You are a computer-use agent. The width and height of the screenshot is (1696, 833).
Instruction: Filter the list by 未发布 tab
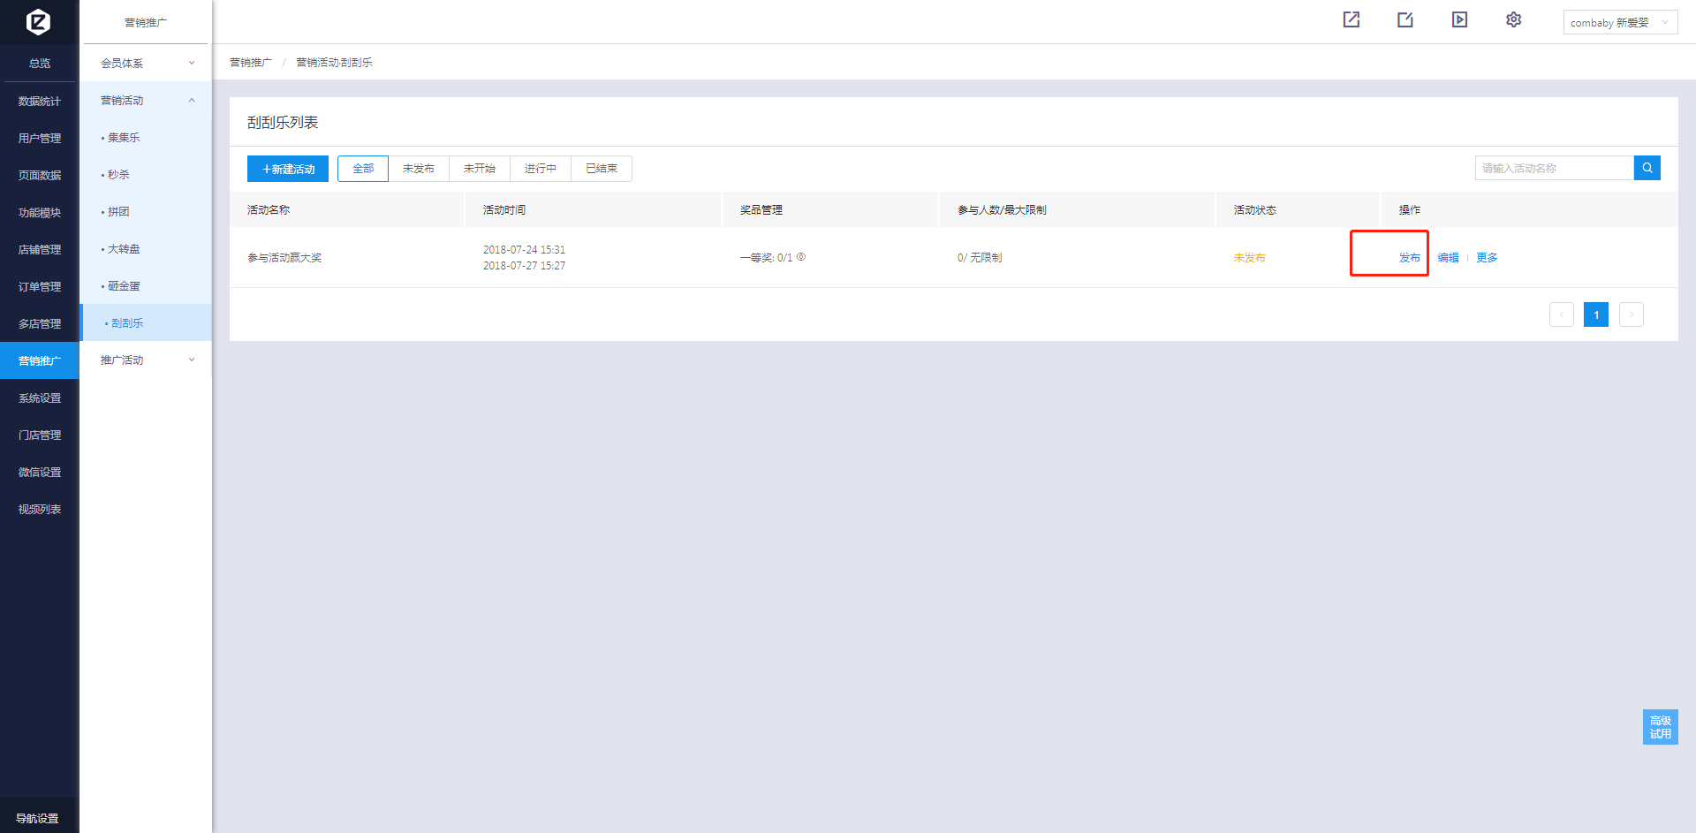click(418, 168)
